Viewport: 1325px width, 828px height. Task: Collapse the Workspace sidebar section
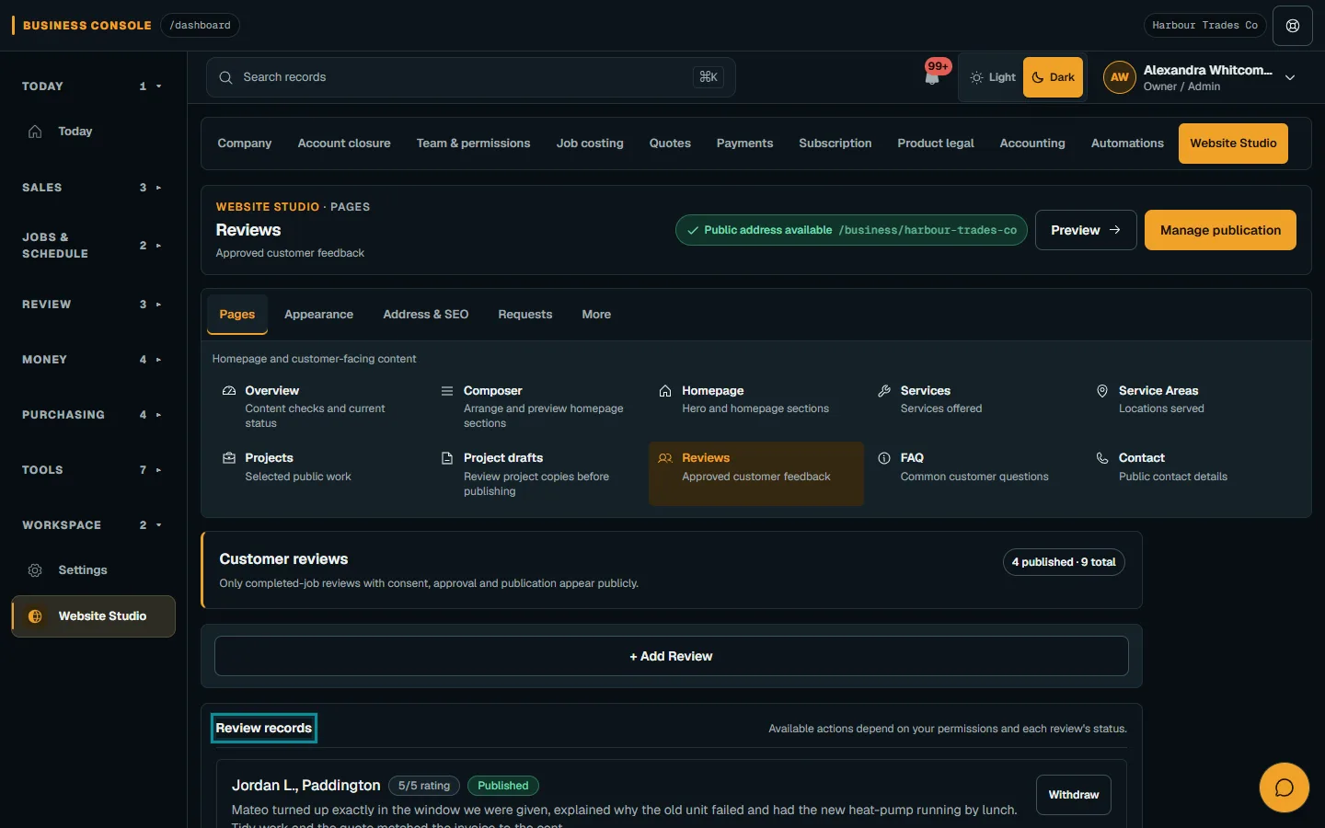point(92,525)
